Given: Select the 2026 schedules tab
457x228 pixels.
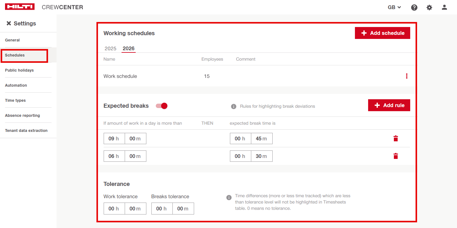Looking at the screenshot, I should coord(128,48).
